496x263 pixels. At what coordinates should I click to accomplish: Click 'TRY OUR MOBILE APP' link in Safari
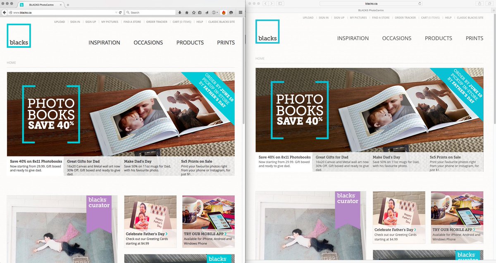pyautogui.click(x=454, y=230)
